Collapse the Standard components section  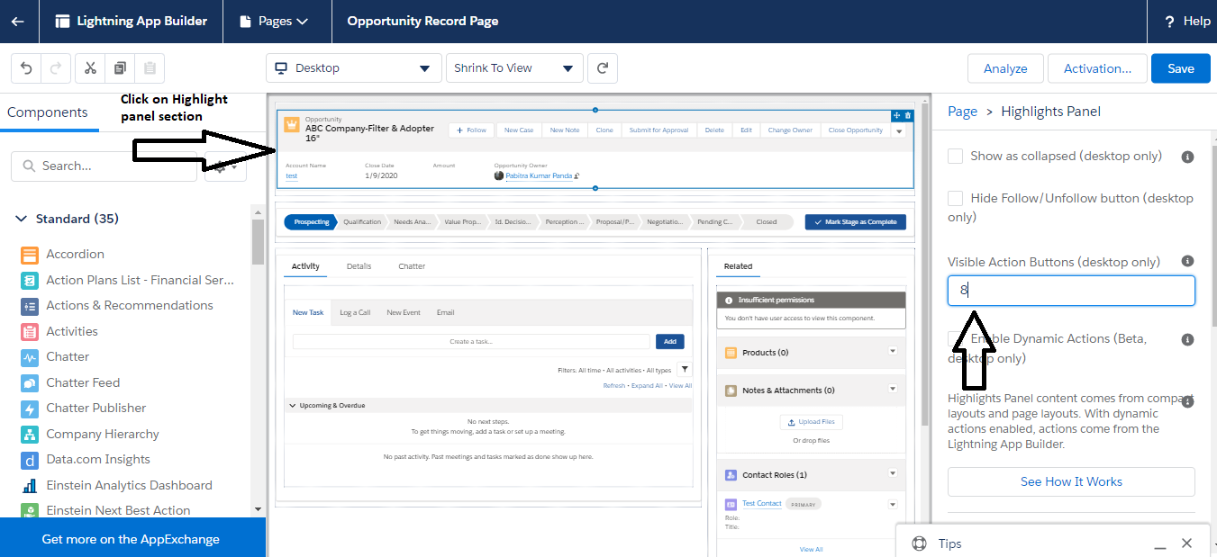[x=21, y=218]
